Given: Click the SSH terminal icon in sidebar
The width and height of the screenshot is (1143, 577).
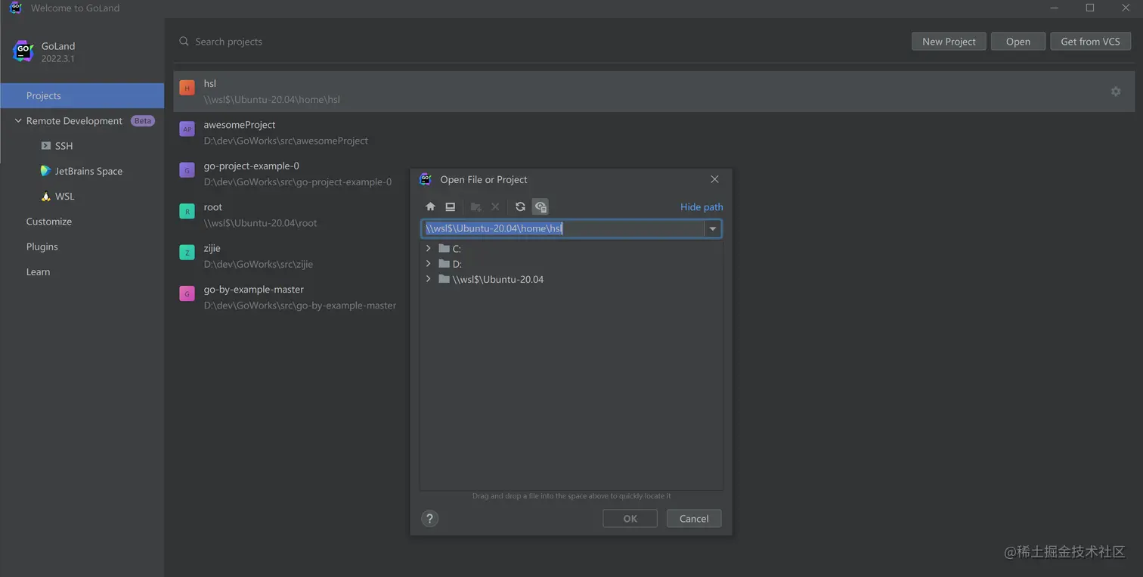Looking at the screenshot, I should pos(46,146).
